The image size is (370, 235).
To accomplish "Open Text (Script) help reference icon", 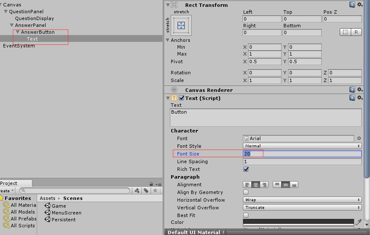I will [x=352, y=98].
